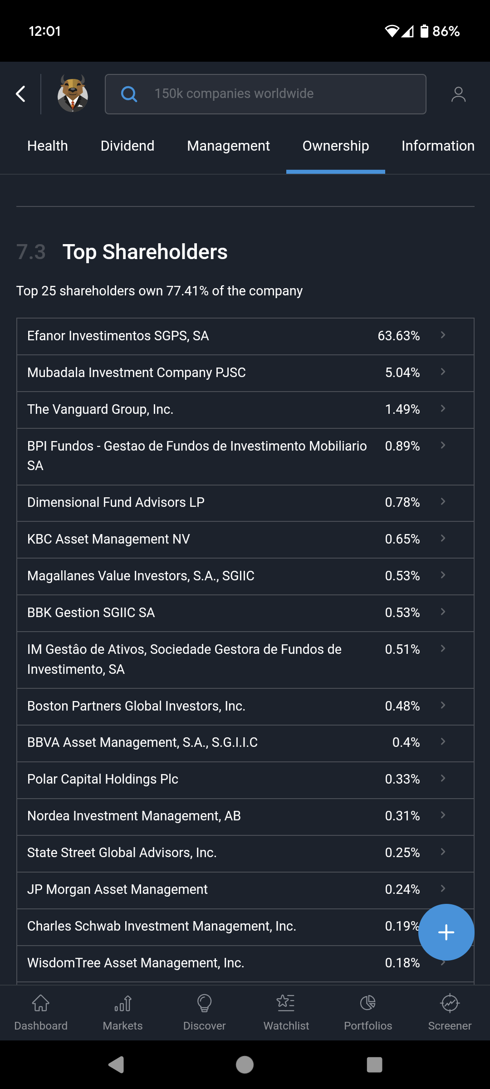Image resolution: width=490 pixels, height=1089 pixels.
Task: Focus the company search field
Action: click(x=272, y=94)
